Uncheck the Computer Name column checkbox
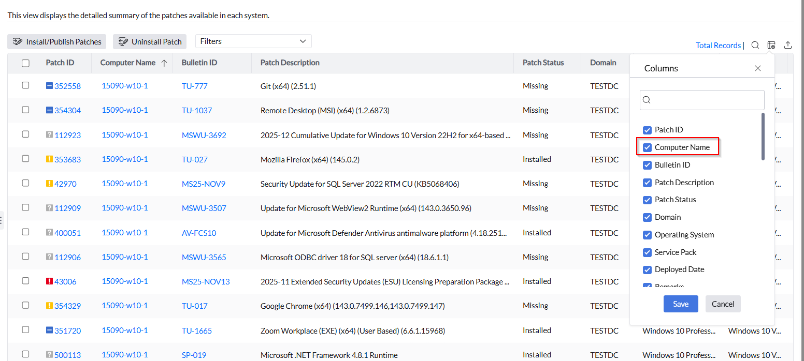Screen dimensions: 804x361 tap(647, 147)
